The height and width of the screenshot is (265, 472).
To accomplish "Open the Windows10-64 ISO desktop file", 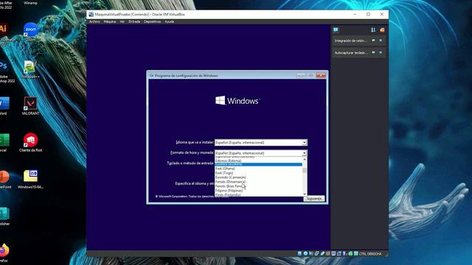I will tap(30, 180).
